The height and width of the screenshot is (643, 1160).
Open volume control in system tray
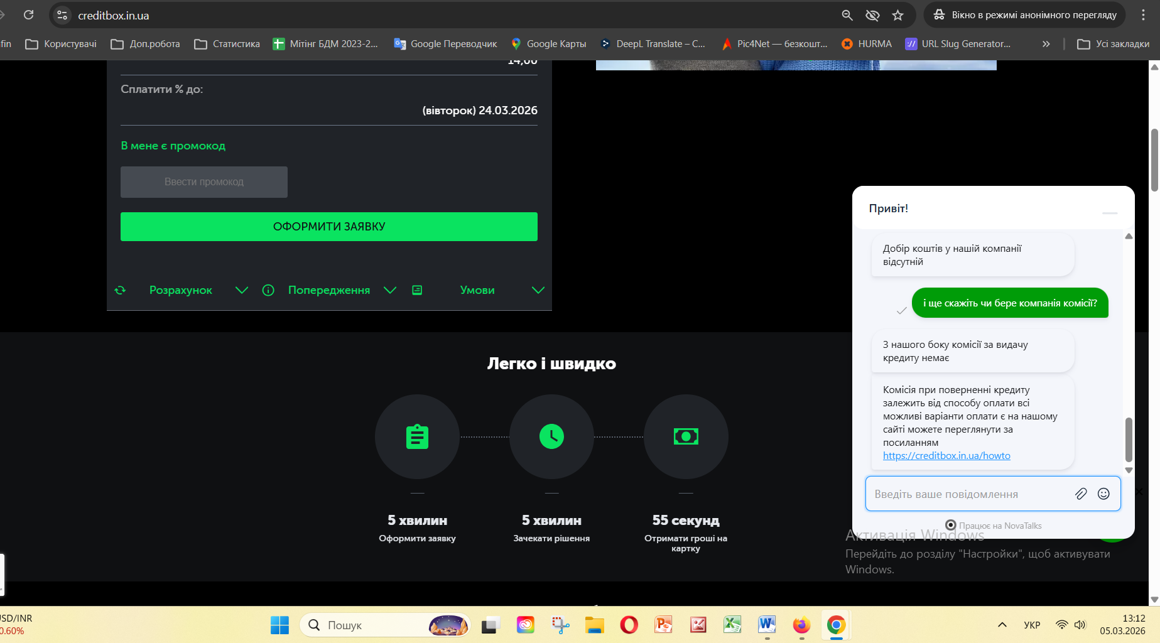(x=1080, y=625)
